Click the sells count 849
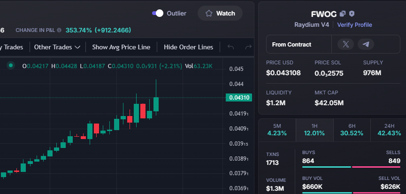This screenshot has height=194, width=406. (x=394, y=161)
